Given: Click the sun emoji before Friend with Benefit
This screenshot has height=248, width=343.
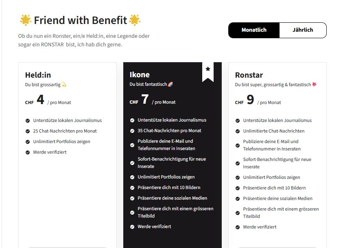Looking at the screenshot, I should click(x=26, y=20).
